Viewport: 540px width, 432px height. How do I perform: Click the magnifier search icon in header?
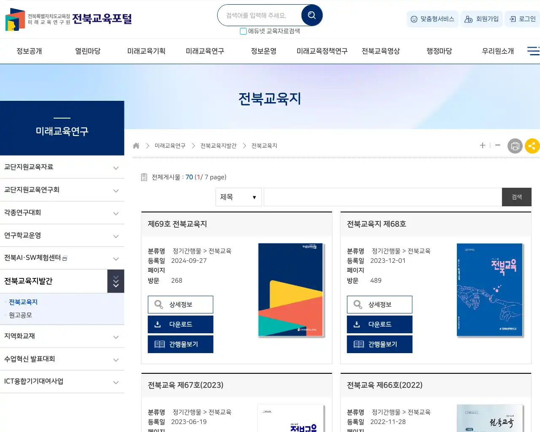[x=312, y=16]
